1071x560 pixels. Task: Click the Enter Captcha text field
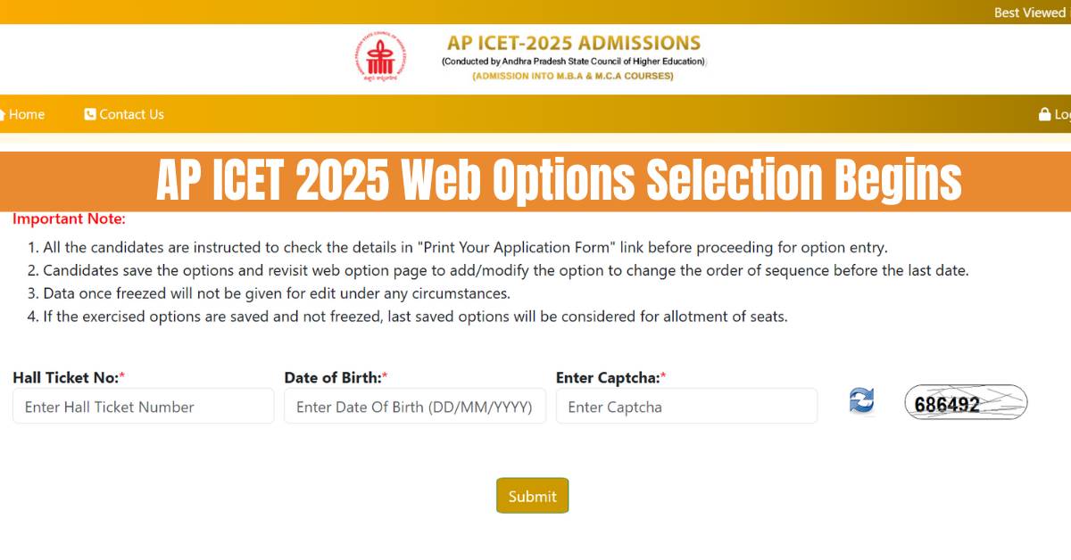686,406
